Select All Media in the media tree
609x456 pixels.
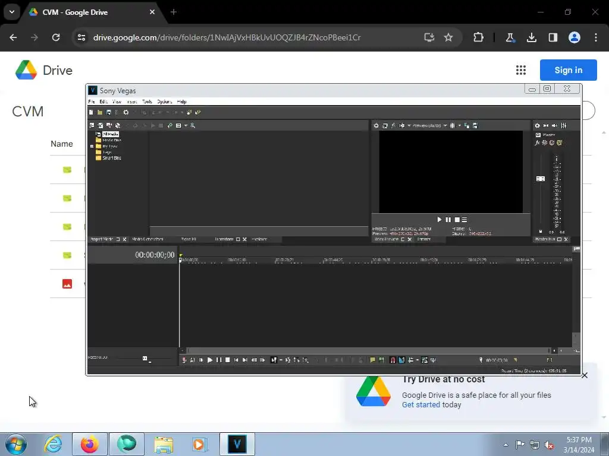coord(110,134)
